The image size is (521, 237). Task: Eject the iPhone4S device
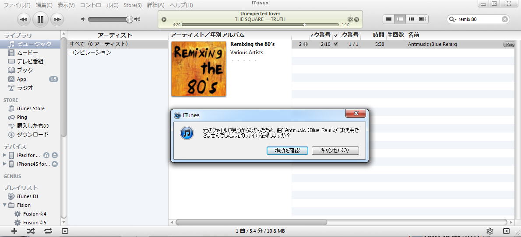pos(55,164)
